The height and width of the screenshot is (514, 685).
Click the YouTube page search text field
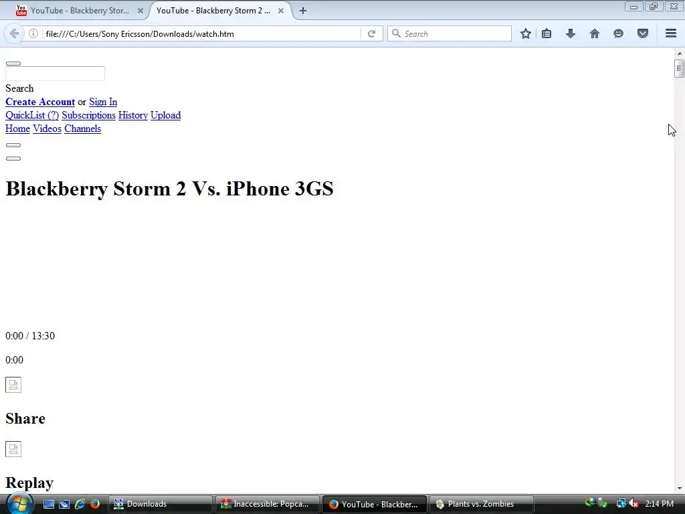tap(55, 74)
